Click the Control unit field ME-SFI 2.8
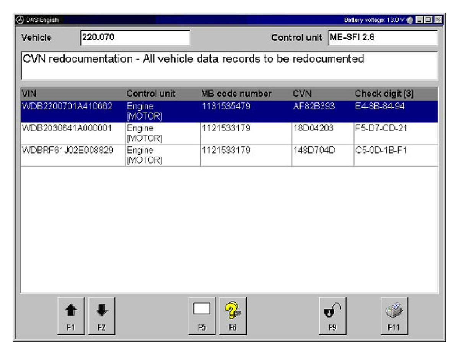 [382, 38]
